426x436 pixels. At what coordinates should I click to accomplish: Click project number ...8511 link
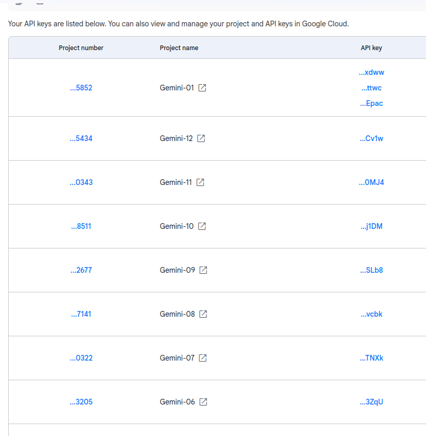pyautogui.click(x=81, y=226)
